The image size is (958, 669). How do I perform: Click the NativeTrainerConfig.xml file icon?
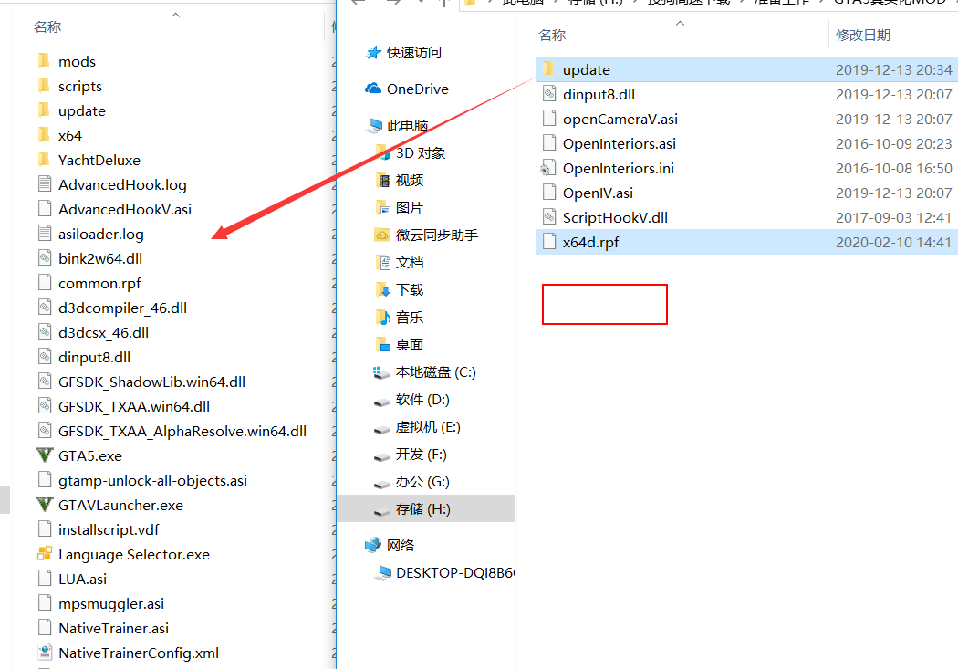[x=45, y=653]
